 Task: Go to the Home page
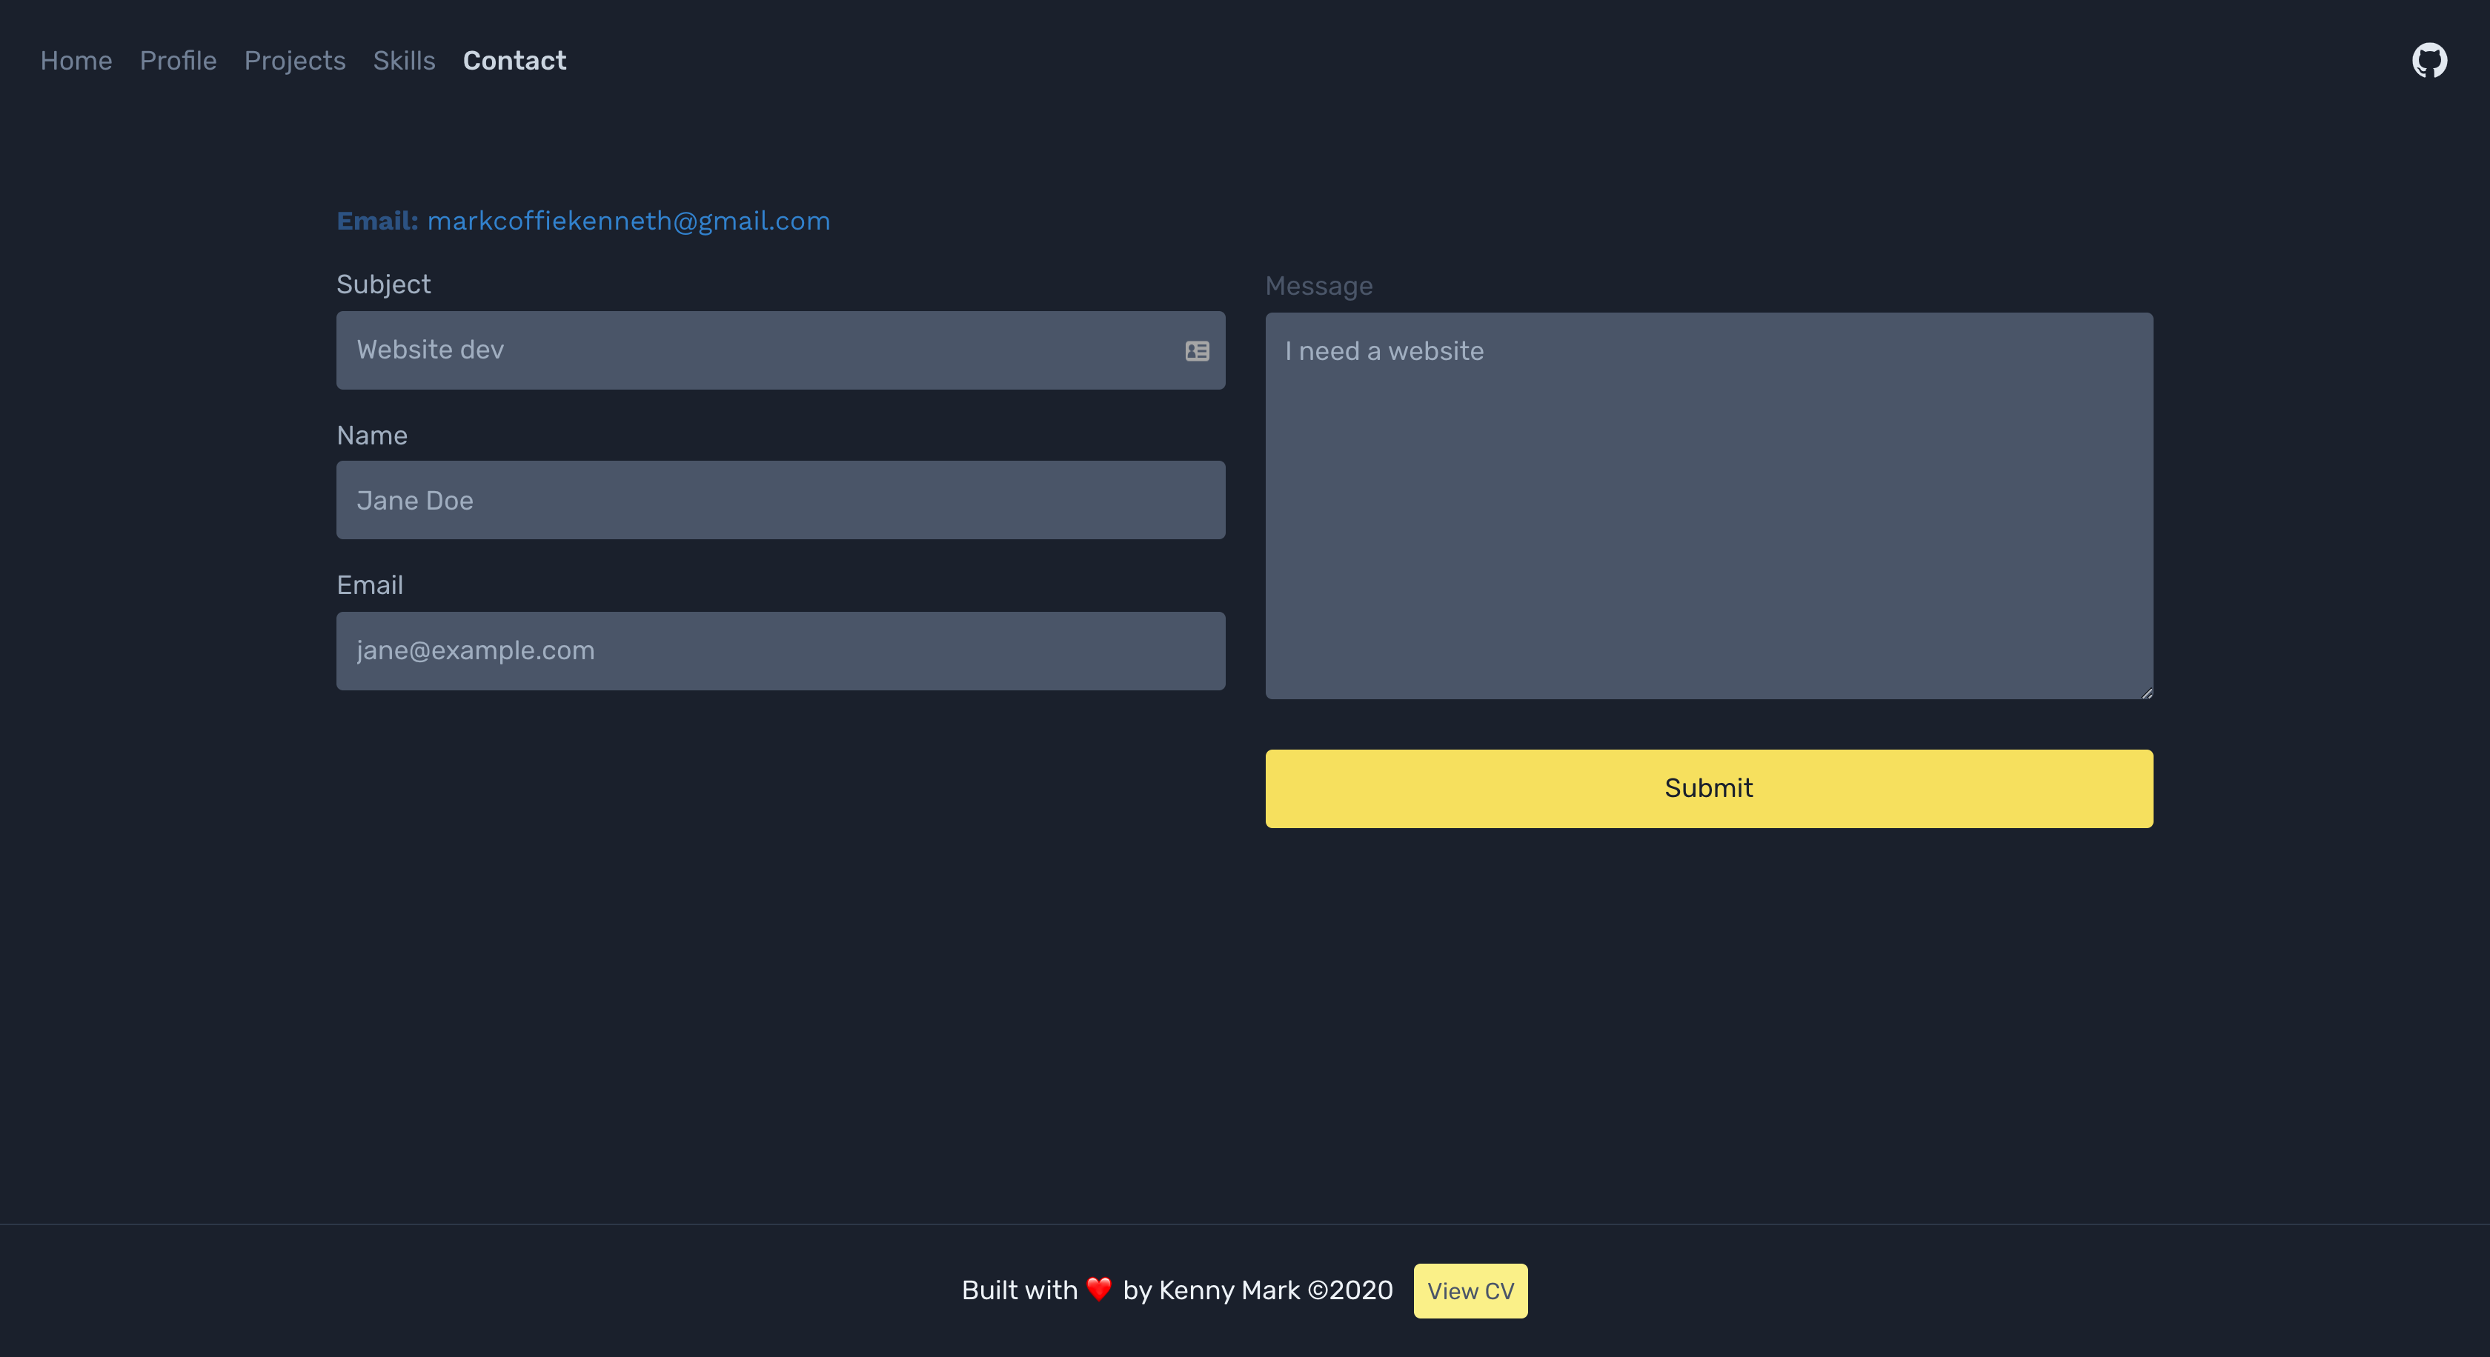point(76,61)
